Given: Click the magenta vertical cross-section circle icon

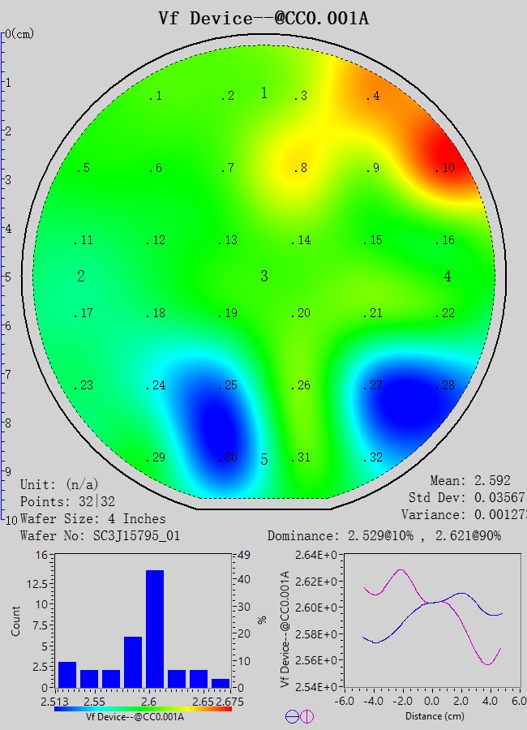Looking at the screenshot, I should tap(306, 716).
